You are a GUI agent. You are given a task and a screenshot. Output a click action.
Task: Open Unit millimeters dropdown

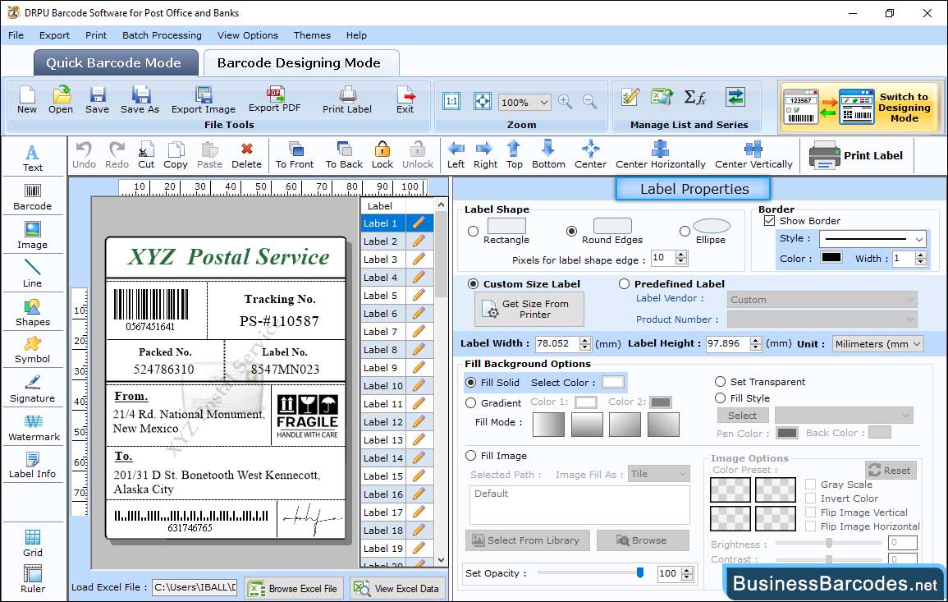pyautogui.click(x=917, y=343)
